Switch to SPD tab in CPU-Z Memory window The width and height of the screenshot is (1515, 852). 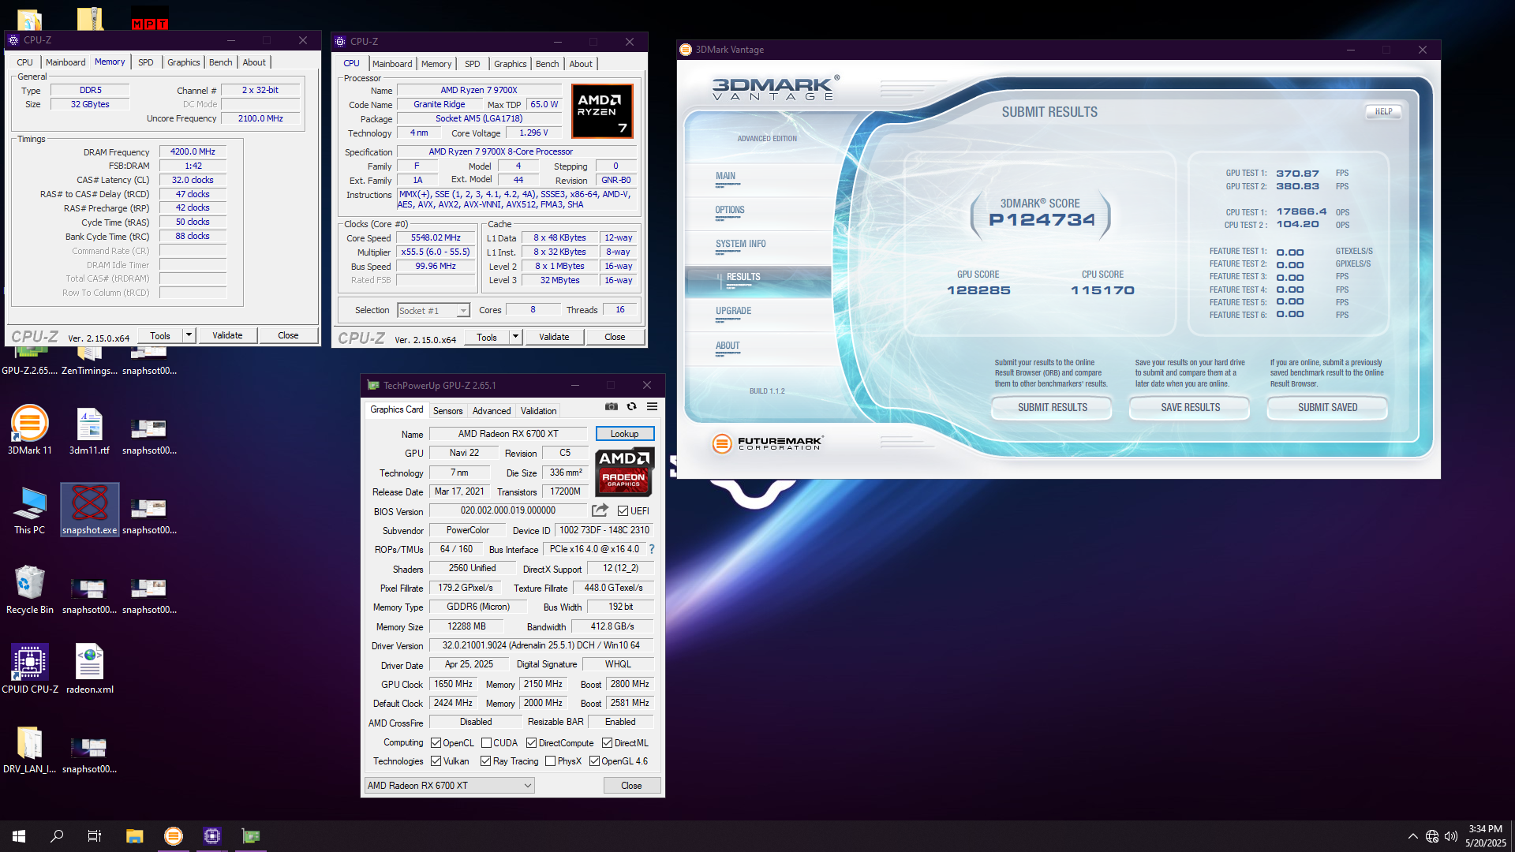click(146, 62)
